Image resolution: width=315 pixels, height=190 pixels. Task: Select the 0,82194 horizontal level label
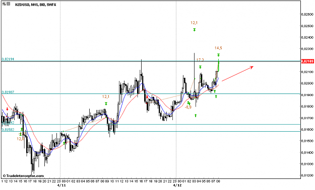8,59
